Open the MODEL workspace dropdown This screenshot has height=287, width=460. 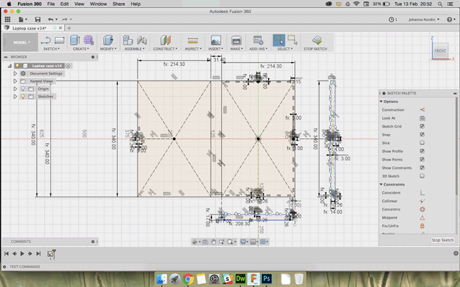20,42
